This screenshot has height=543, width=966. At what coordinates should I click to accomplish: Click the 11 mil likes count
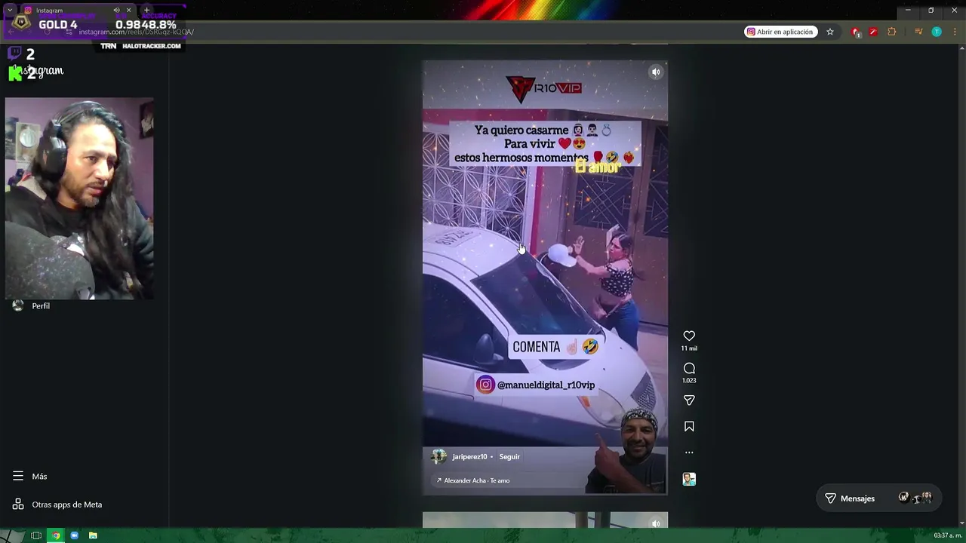[x=689, y=348]
